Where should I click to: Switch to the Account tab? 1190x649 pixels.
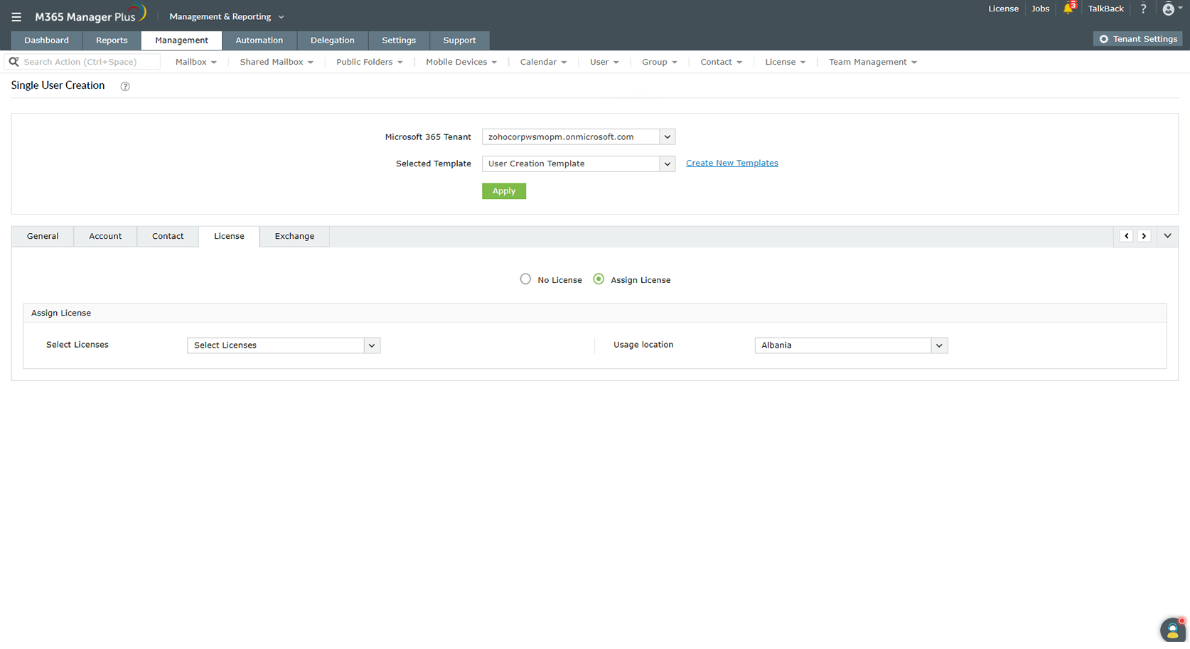pos(105,236)
